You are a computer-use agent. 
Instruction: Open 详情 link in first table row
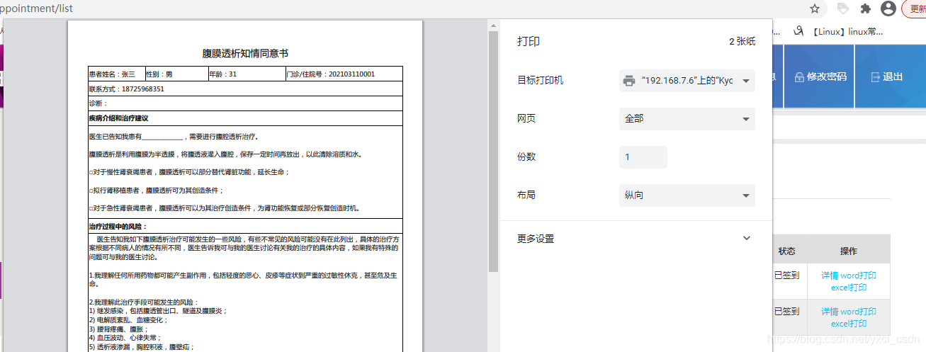tap(830, 276)
